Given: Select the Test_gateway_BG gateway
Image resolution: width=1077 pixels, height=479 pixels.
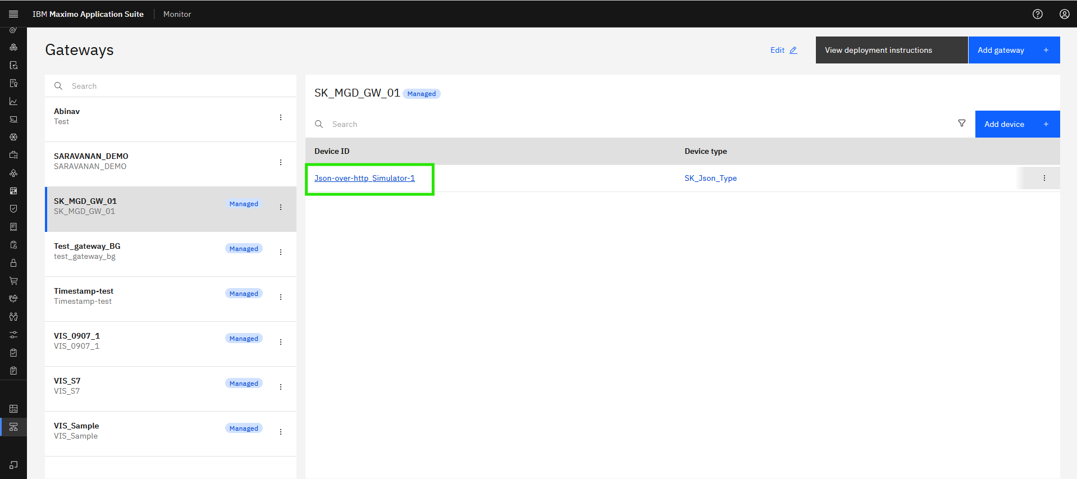Looking at the screenshot, I should click(x=171, y=254).
